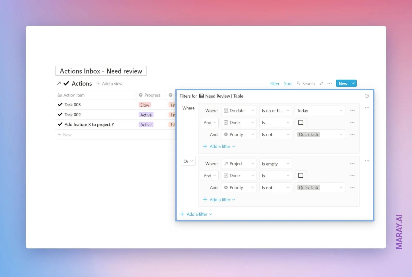Add a filter in the first group
The height and width of the screenshot is (277, 412).
pos(218,146)
